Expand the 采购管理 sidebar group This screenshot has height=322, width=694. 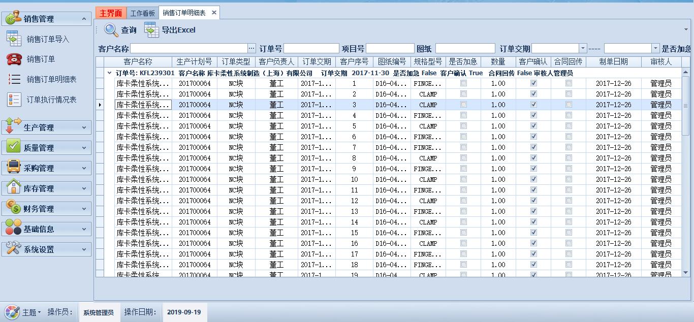click(x=84, y=168)
